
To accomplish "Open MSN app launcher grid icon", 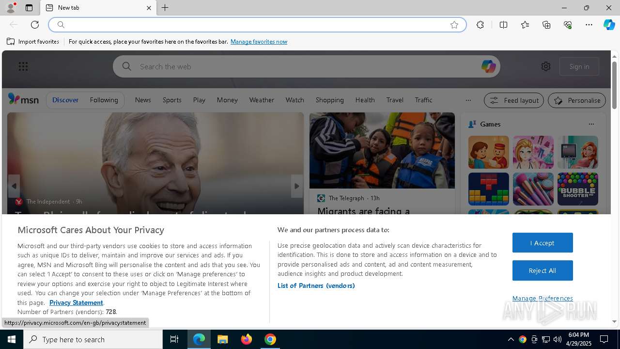I will coord(23,66).
